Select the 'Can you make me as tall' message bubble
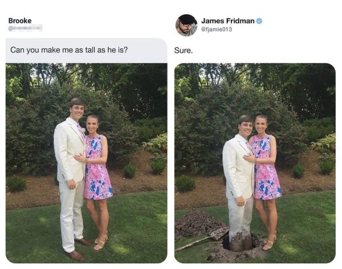Image resolution: width=342 pixels, height=269 pixels. (x=87, y=51)
